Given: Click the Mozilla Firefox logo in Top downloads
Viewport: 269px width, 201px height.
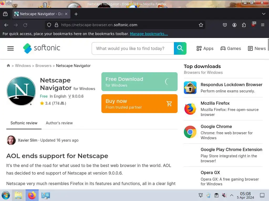Looking at the screenshot, I should (x=190, y=109).
